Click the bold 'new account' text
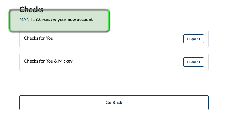Image resolution: width=235 pixels, height=134 pixels. [x=80, y=20]
